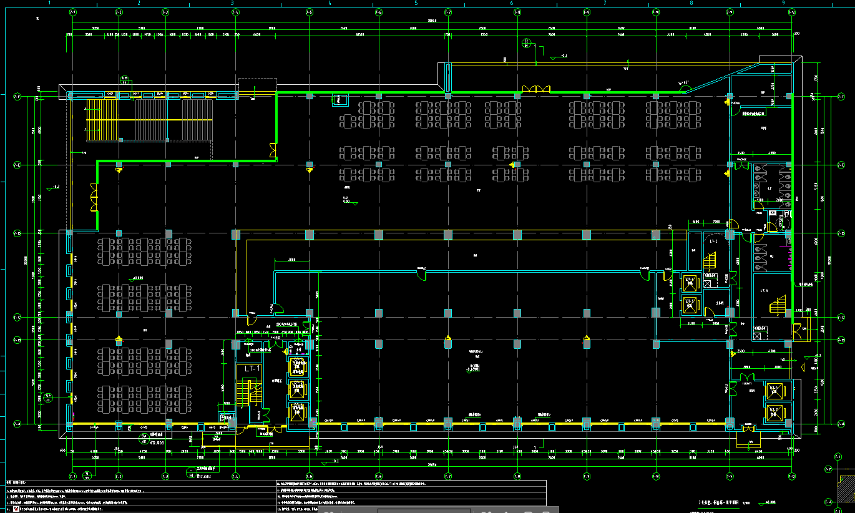The height and width of the screenshot is (513, 855).
Task: Click zone number 9 on the top border
Action: coord(783,3)
